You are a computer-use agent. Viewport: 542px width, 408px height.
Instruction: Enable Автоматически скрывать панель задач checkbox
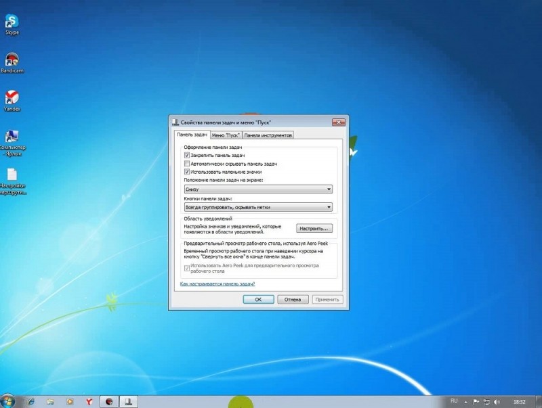(x=187, y=164)
